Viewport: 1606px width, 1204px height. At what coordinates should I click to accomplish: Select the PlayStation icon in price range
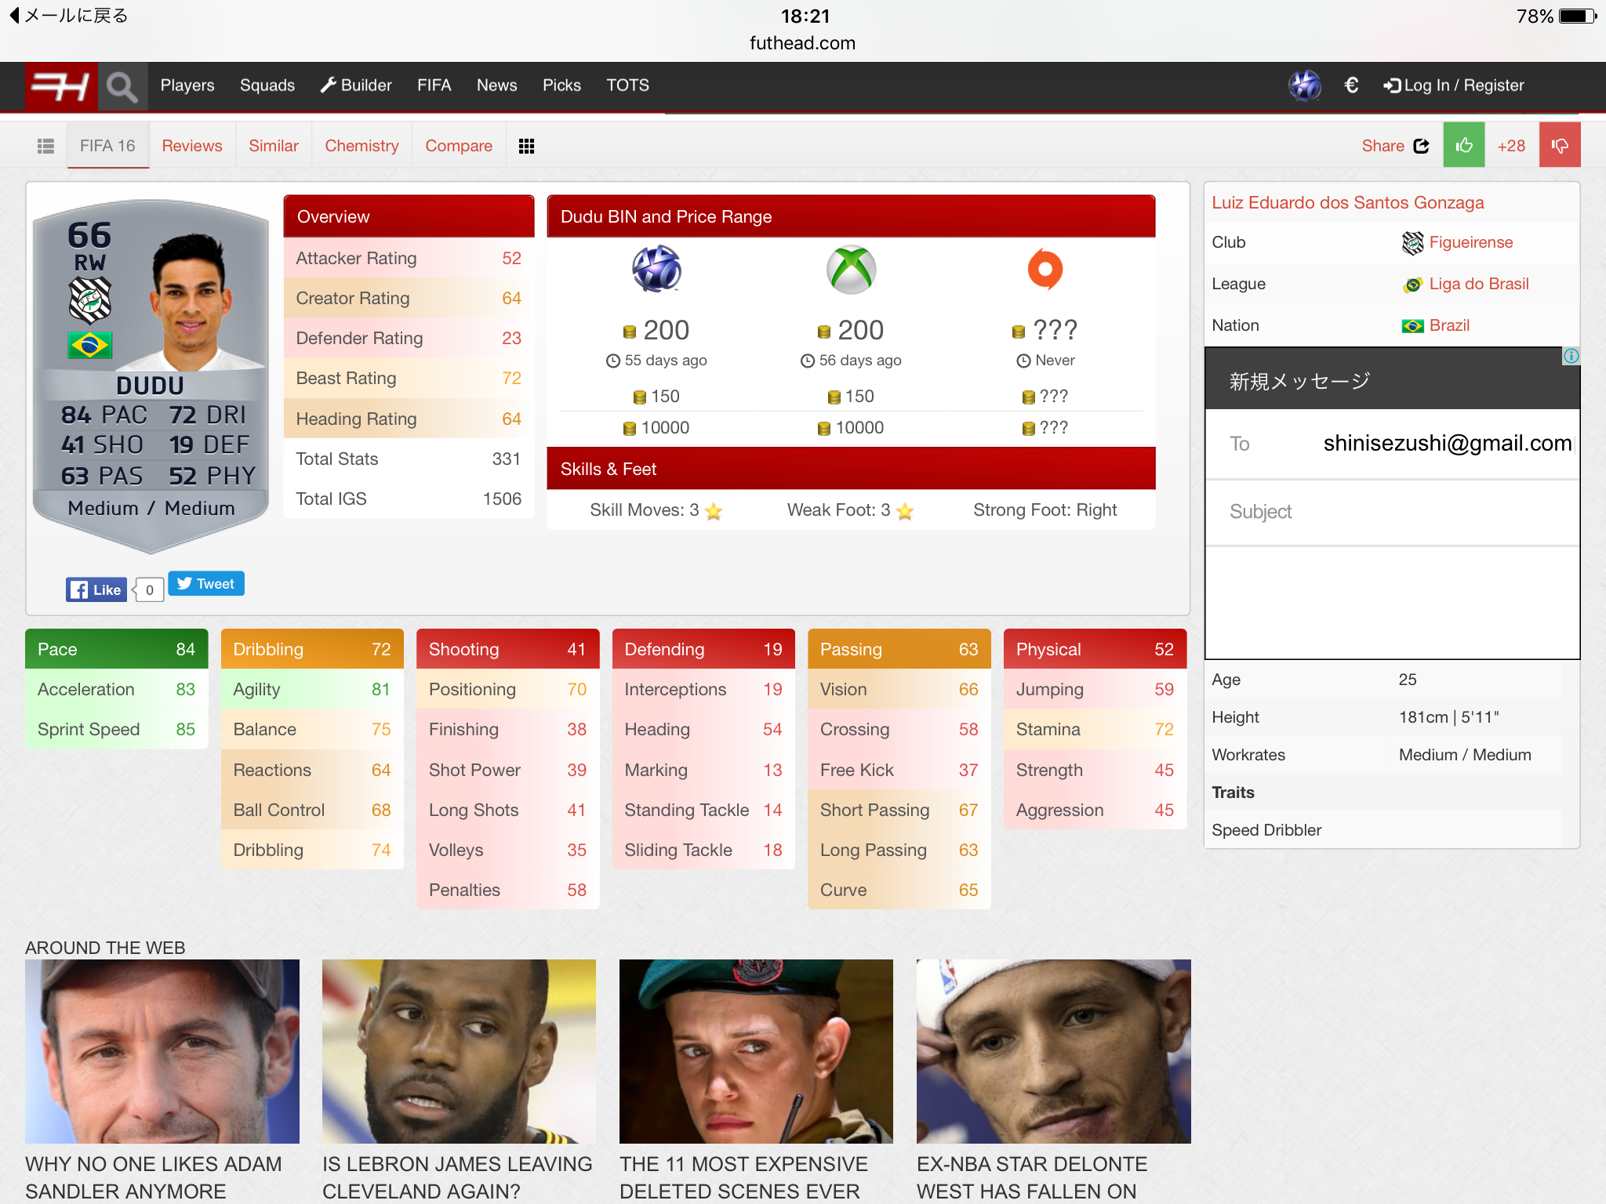point(656,269)
